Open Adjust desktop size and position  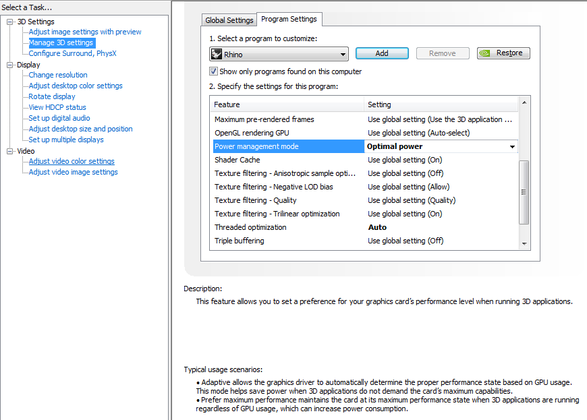point(80,129)
